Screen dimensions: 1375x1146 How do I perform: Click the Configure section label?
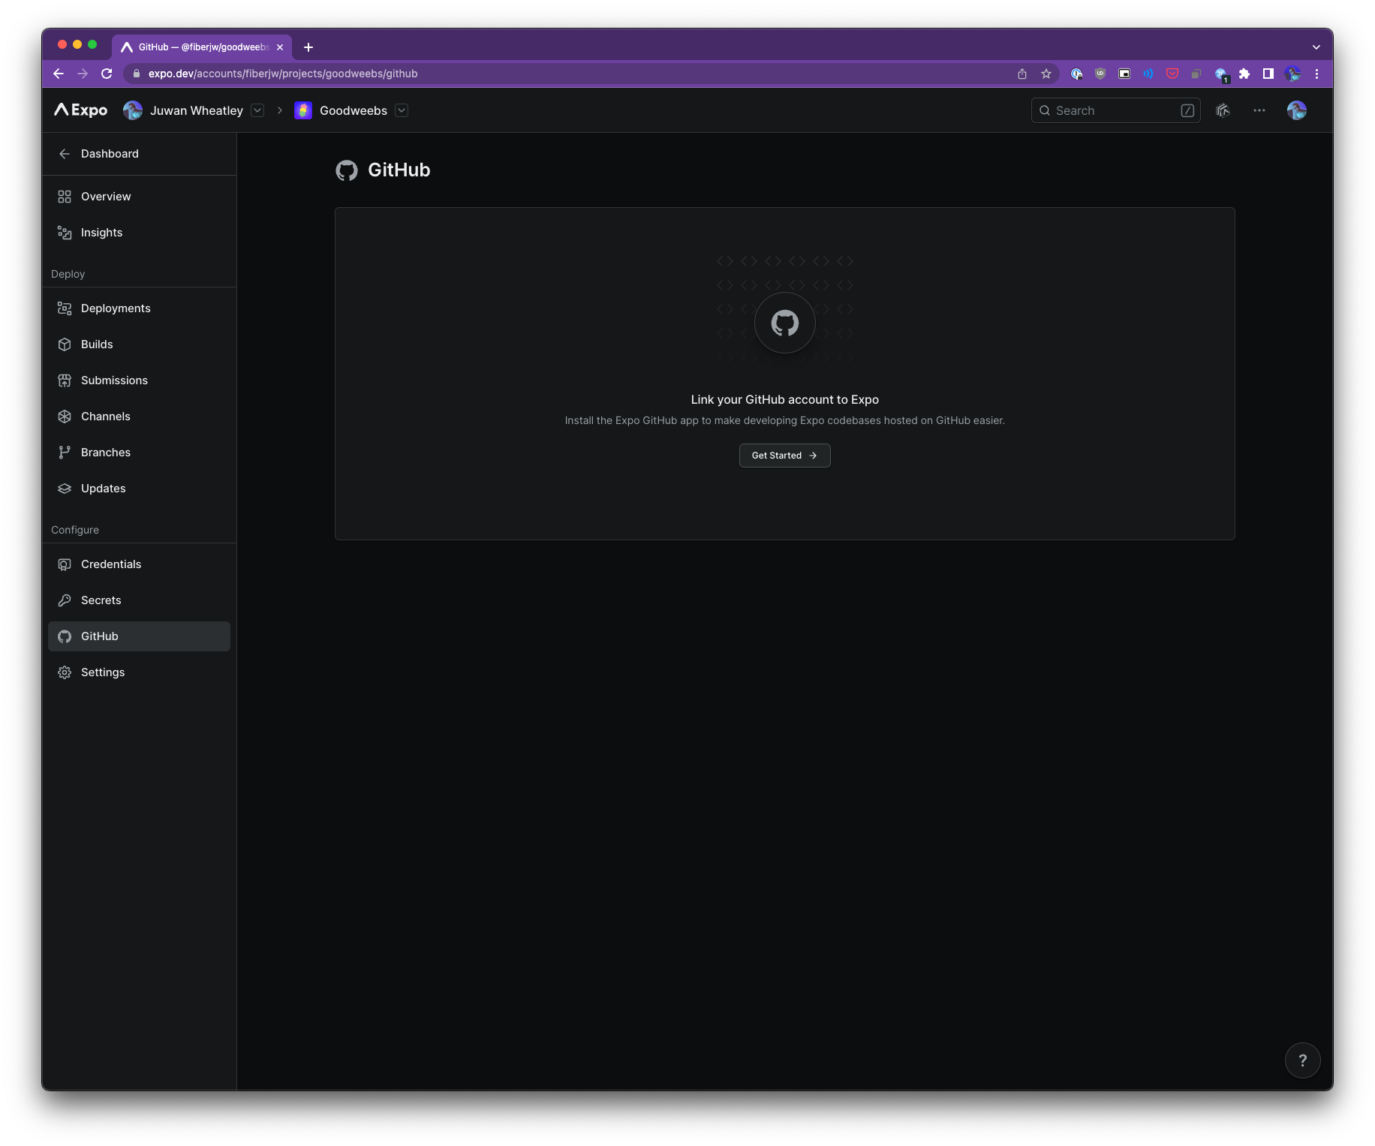75,530
